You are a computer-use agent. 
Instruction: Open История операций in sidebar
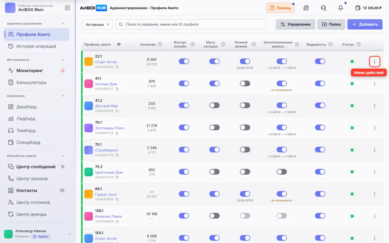click(x=36, y=46)
